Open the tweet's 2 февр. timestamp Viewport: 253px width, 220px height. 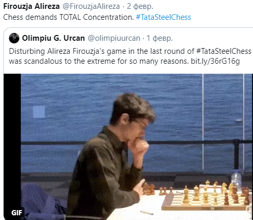click(140, 6)
